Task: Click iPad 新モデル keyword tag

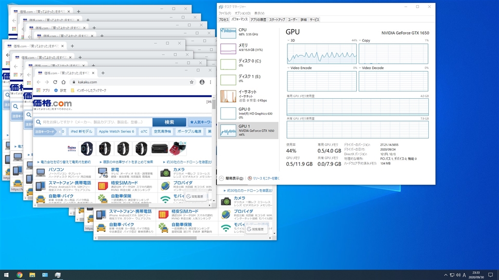Action: (x=81, y=131)
